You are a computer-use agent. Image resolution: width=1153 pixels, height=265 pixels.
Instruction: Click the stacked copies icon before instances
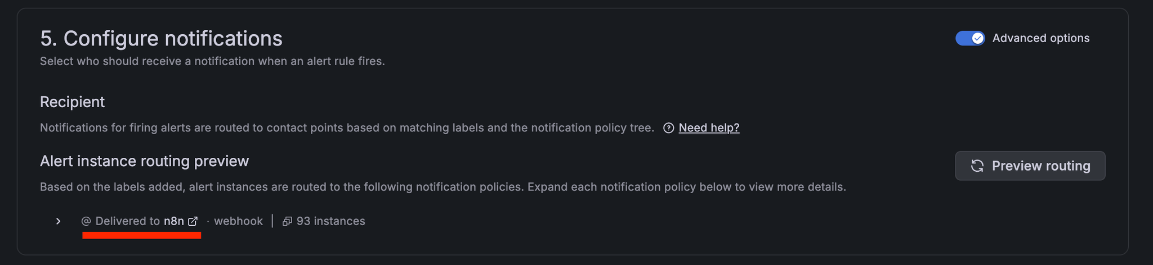pos(287,221)
